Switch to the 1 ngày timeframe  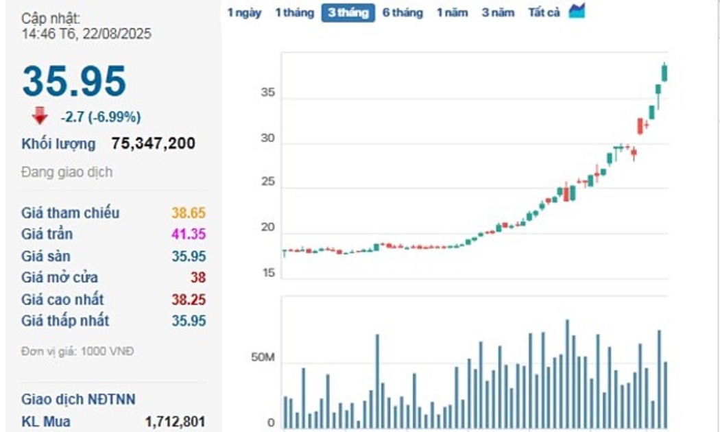pos(244,13)
